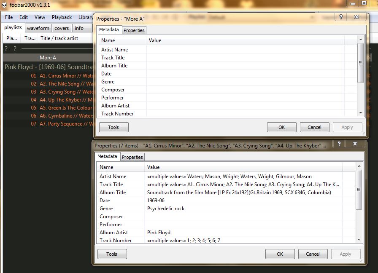
Task: Minimize the foobar2000 main window
Action: [353, 3]
